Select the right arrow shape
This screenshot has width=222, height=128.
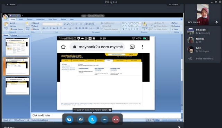(132, 26)
